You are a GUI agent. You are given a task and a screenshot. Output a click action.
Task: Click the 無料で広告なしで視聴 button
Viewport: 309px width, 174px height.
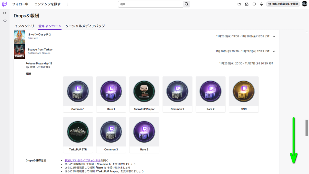point(283,4)
